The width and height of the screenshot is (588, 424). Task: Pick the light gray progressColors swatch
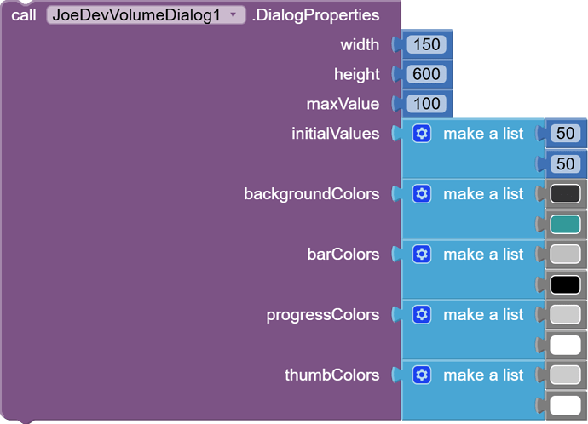point(565,315)
